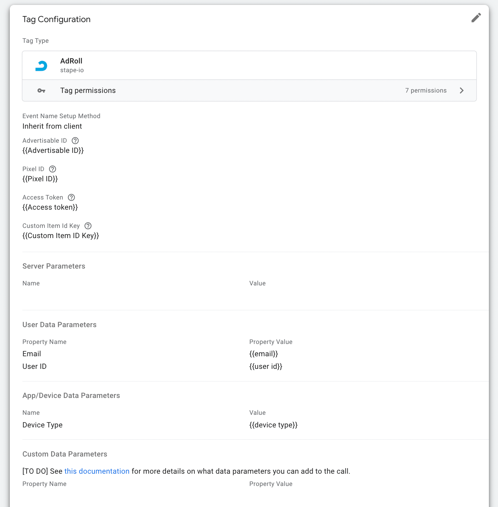Click the {{Pixel ID}} variable value

pyautogui.click(x=40, y=179)
